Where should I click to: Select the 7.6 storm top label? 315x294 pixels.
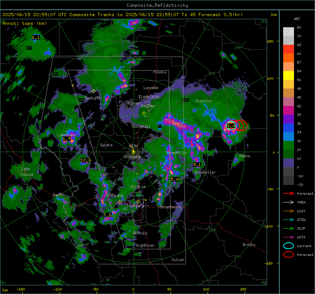coord(107,215)
